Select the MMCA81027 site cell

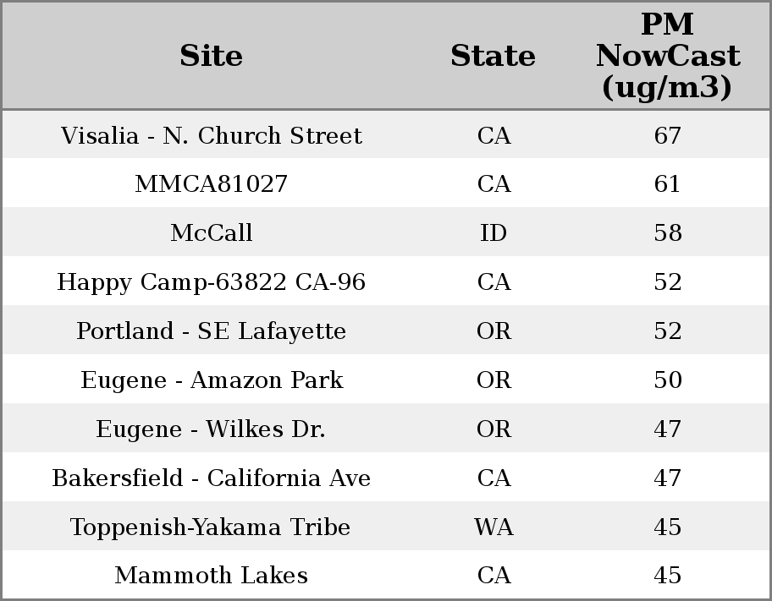[211, 184]
